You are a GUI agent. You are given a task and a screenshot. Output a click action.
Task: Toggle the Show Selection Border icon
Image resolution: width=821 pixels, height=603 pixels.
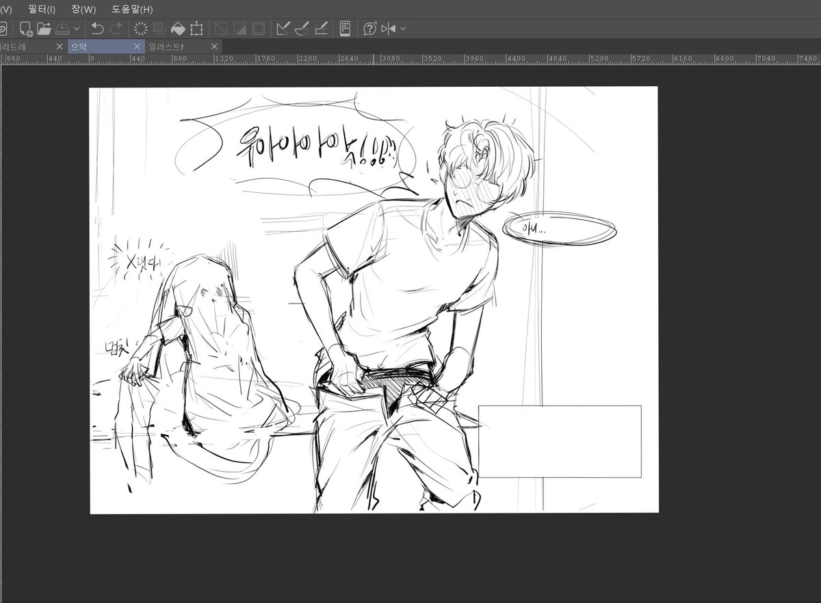click(x=259, y=29)
